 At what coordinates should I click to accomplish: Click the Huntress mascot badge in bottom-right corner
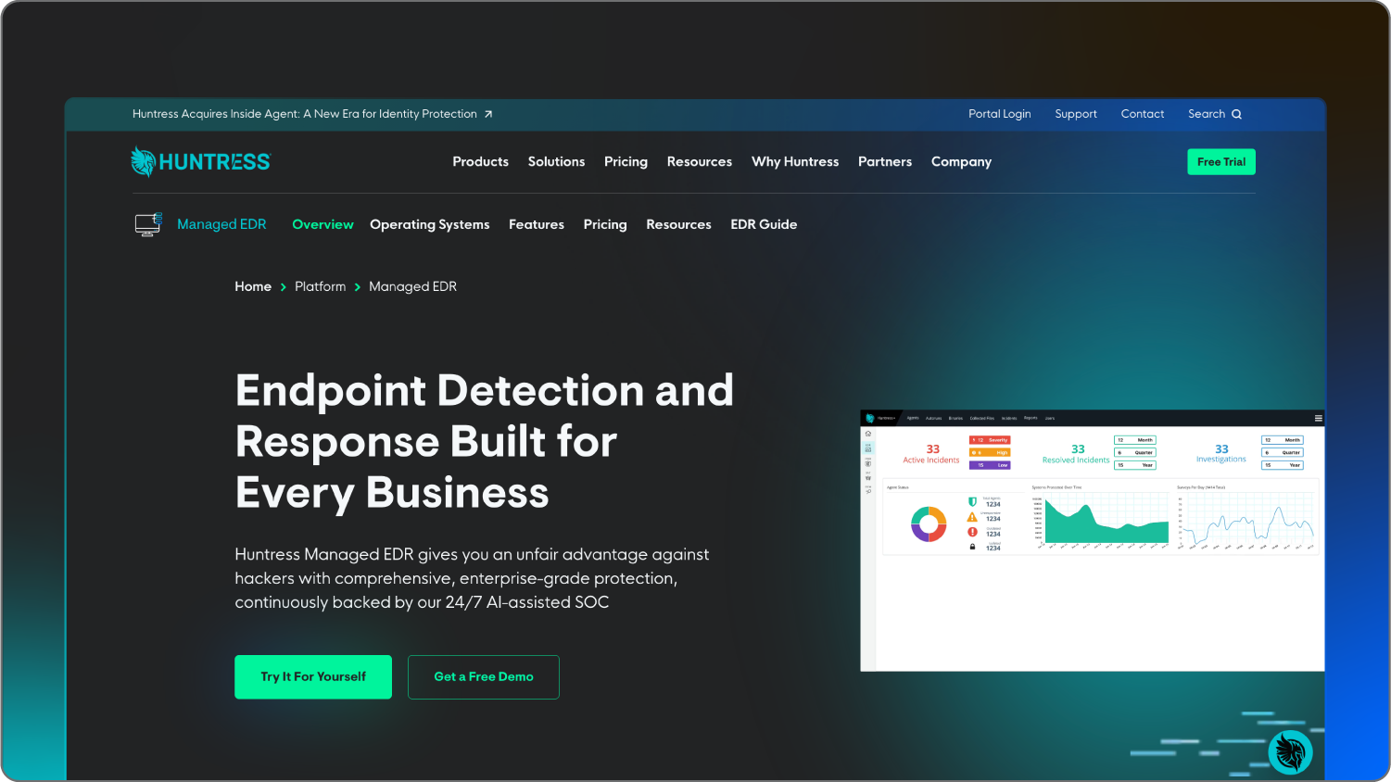pyautogui.click(x=1290, y=751)
